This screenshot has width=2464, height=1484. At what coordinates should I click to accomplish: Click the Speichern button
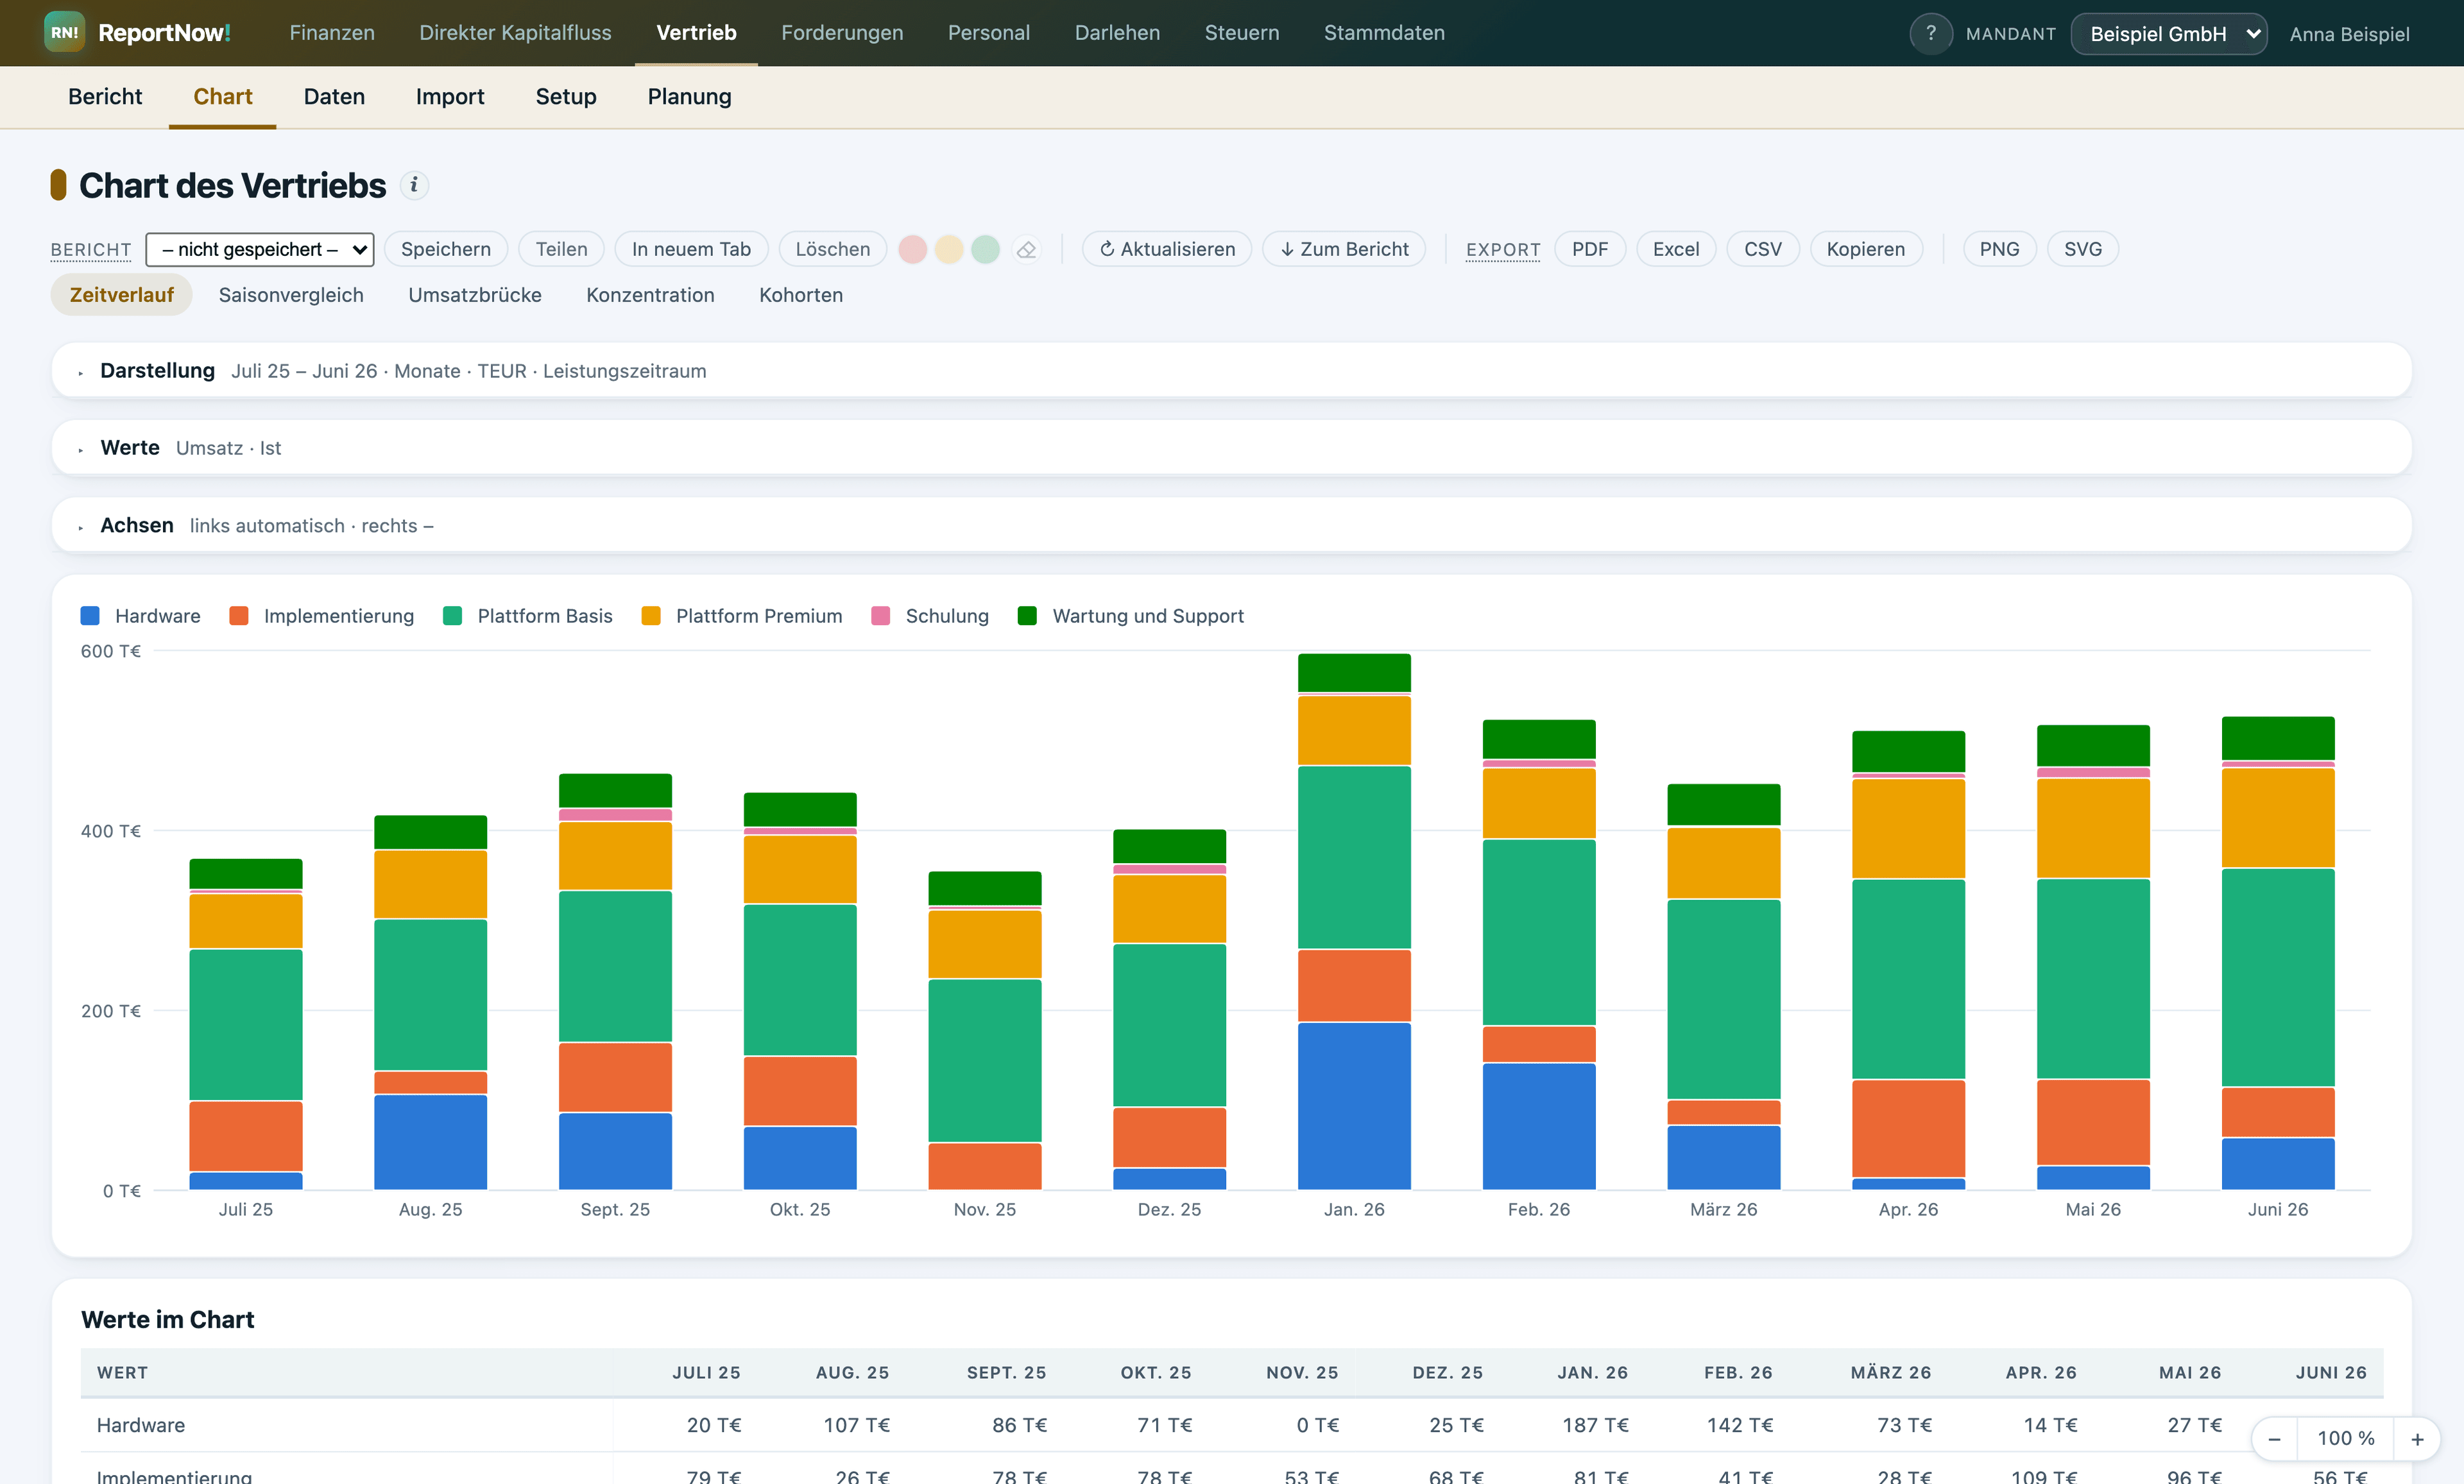pos(446,249)
